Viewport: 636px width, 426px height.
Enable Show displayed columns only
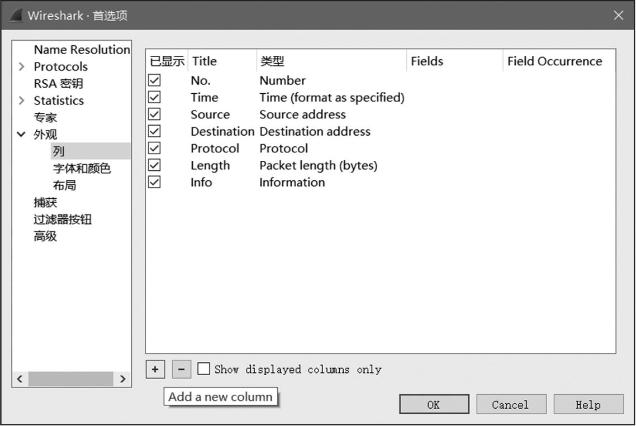203,369
